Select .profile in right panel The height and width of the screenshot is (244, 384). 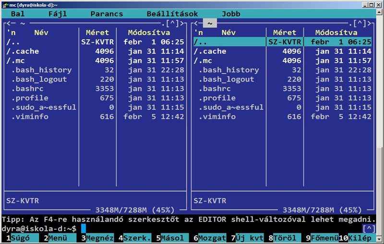[283, 98]
